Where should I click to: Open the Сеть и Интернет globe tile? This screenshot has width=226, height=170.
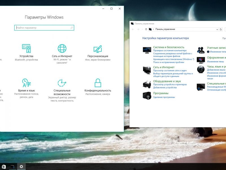(62, 48)
